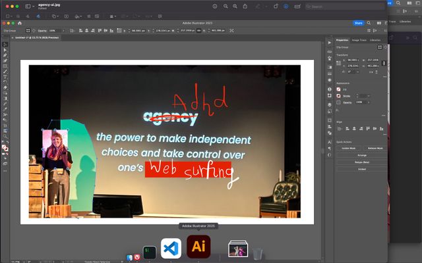Viewport: 422px width, 263px height.
Task: Open the Arrange Documents icon beside search
Action: pyautogui.click(x=379, y=23)
